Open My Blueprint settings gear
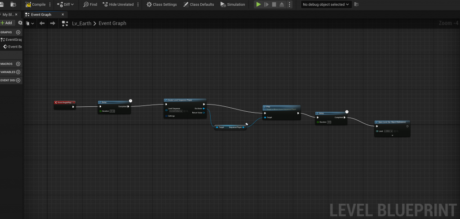The width and height of the screenshot is (460, 219). 20,23
